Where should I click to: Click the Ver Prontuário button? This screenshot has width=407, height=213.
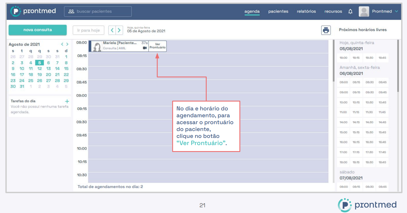158,46
